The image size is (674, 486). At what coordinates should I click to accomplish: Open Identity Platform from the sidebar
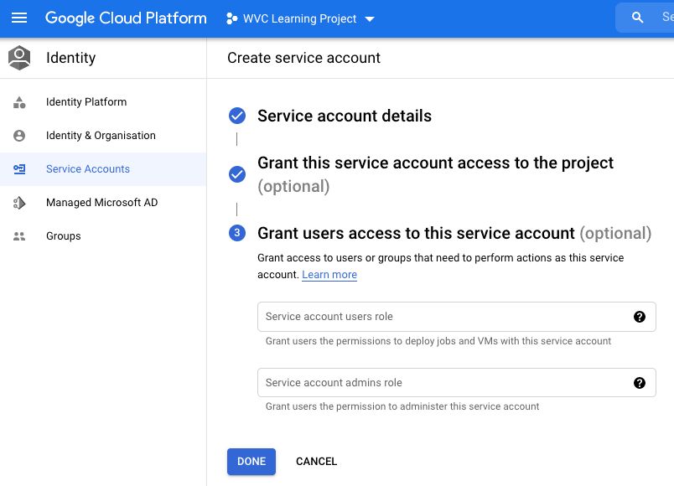(86, 101)
